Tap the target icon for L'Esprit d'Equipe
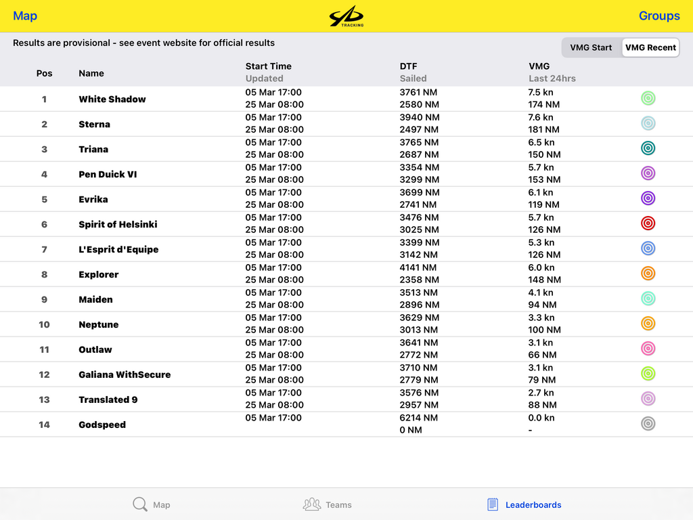Viewport: 693px width, 520px height. point(648,248)
